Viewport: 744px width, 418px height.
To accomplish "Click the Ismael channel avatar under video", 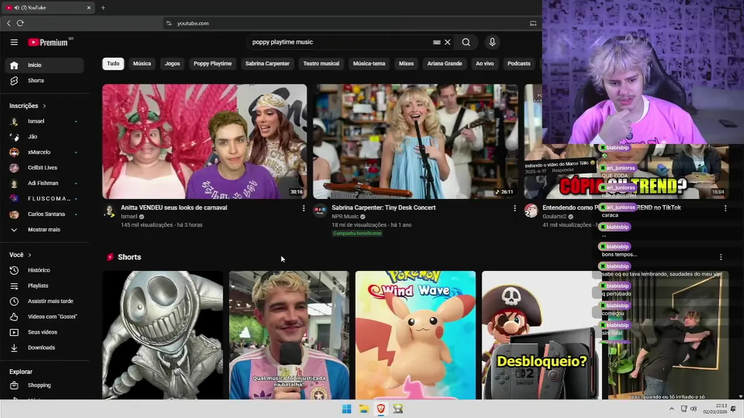I will [110, 211].
